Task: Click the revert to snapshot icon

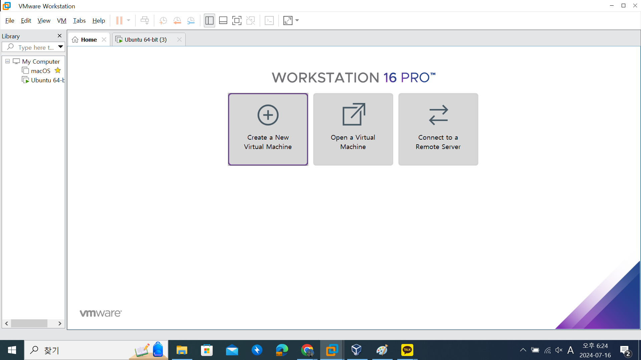Action: coord(177,21)
